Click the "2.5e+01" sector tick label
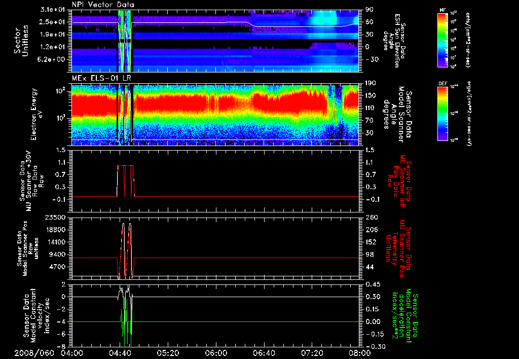This screenshot has height=359, width=519. pyautogui.click(x=53, y=22)
